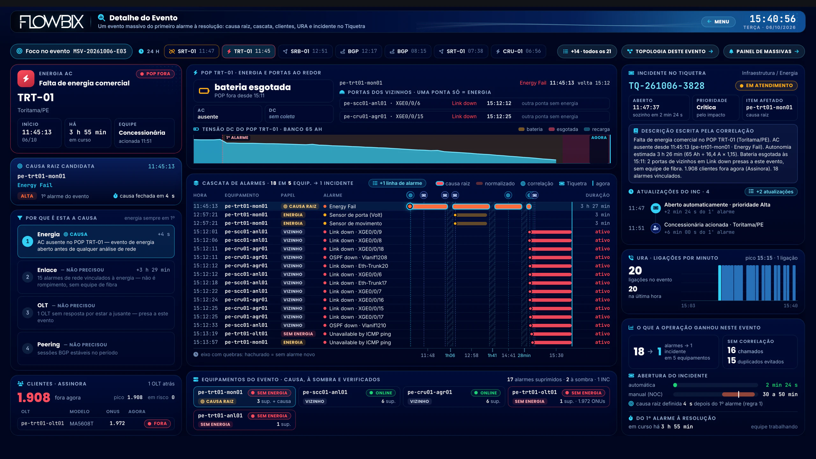Image resolution: width=816 pixels, height=459 pixels.
Task: Click Foco no evento MSV-20261006-E03 pill
Action: [x=71, y=51]
